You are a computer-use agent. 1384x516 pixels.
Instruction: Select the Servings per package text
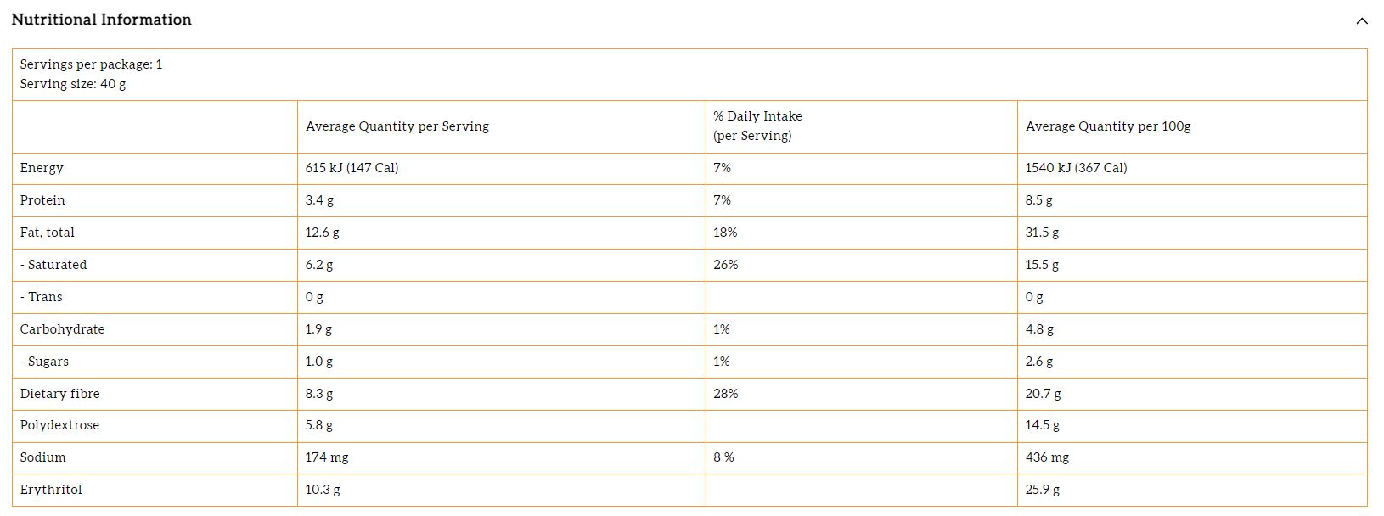coord(91,64)
